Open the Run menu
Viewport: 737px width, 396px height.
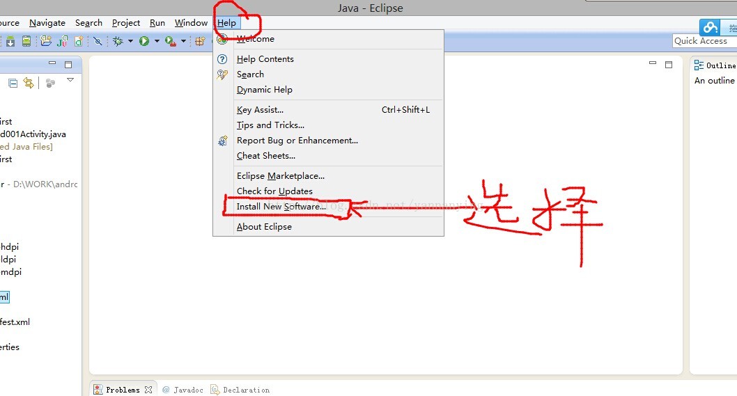click(157, 22)
